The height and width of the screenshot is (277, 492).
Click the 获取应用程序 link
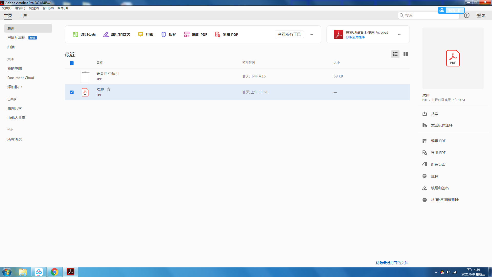point(355,37)
